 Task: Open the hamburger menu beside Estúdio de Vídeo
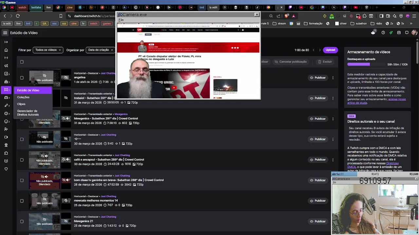pos(5,33)
